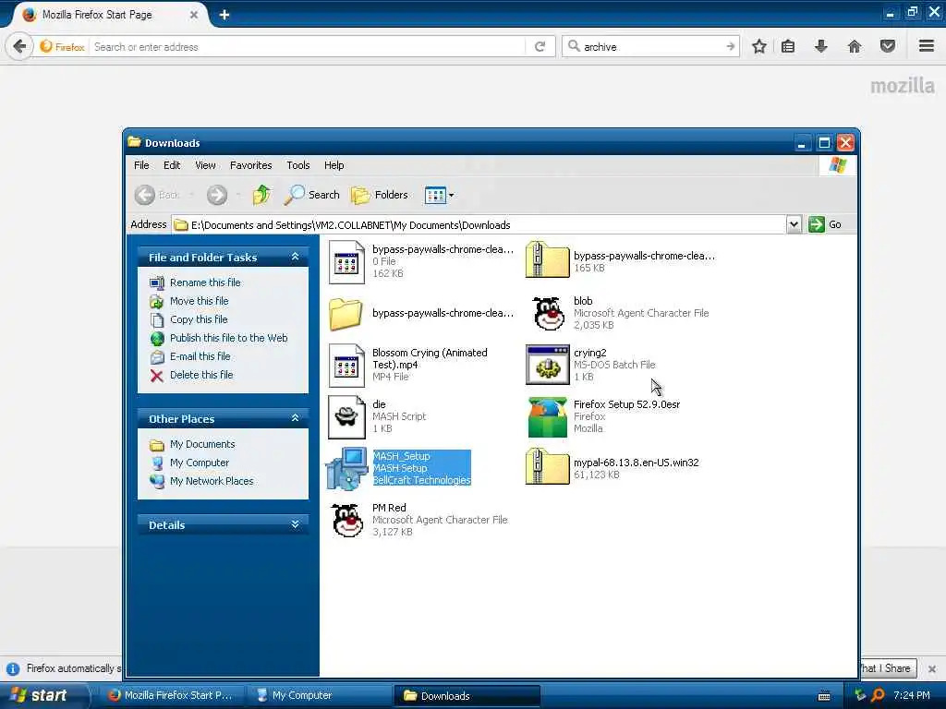The height and width of the screenshot is (709, 946).
Task: Expand the Details panel
Action: [x=295, y=524]
